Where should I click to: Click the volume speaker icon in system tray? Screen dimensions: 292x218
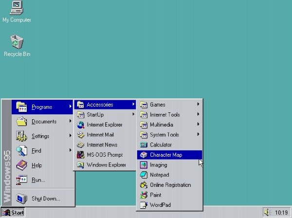268,213
